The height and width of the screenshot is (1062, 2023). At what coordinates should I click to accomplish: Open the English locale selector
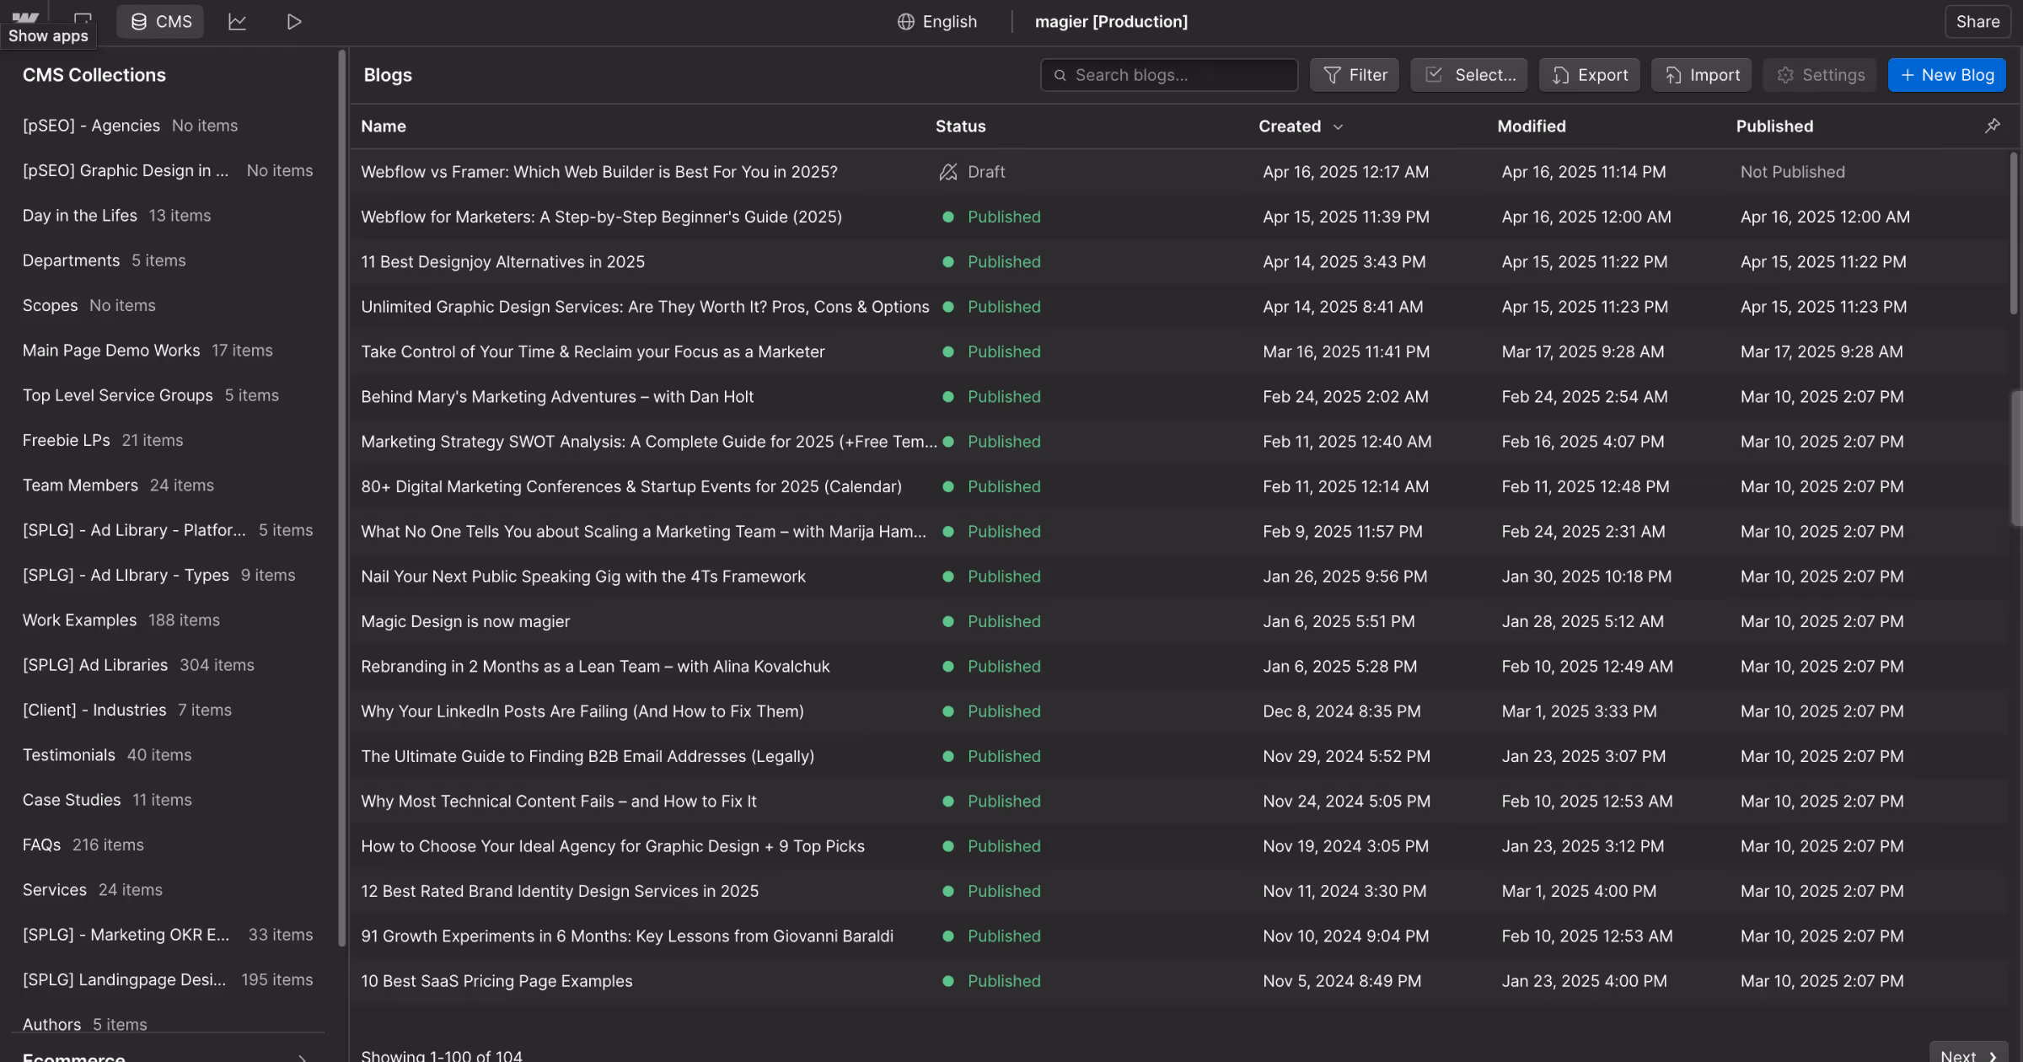point(936,22)
